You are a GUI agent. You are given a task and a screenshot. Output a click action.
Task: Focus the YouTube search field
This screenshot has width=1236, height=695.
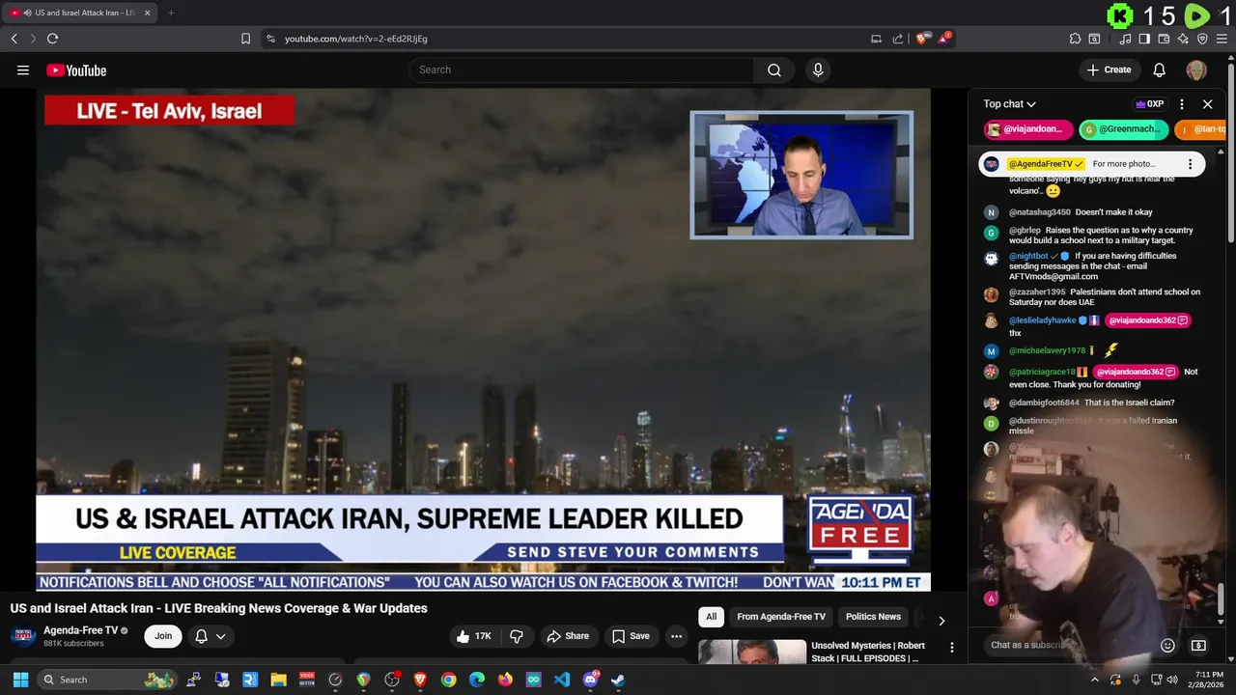581,69
